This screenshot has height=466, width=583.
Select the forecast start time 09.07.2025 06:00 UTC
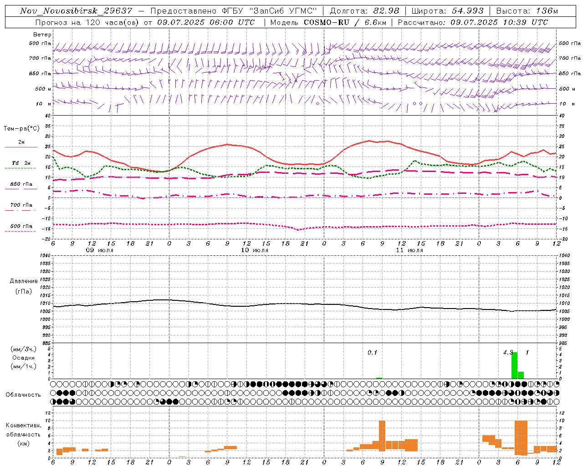[206, 22]
